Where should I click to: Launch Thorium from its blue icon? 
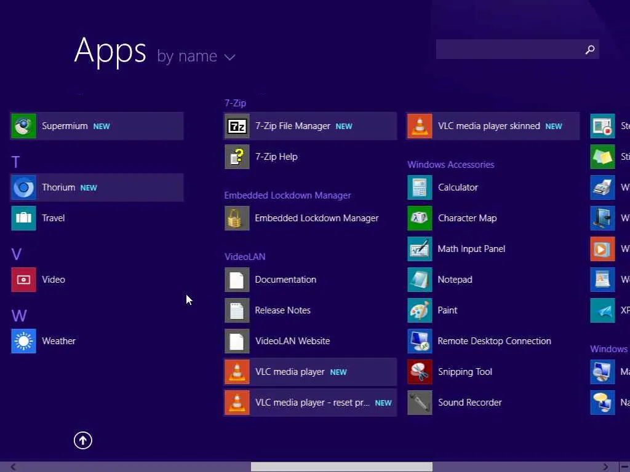24,187
